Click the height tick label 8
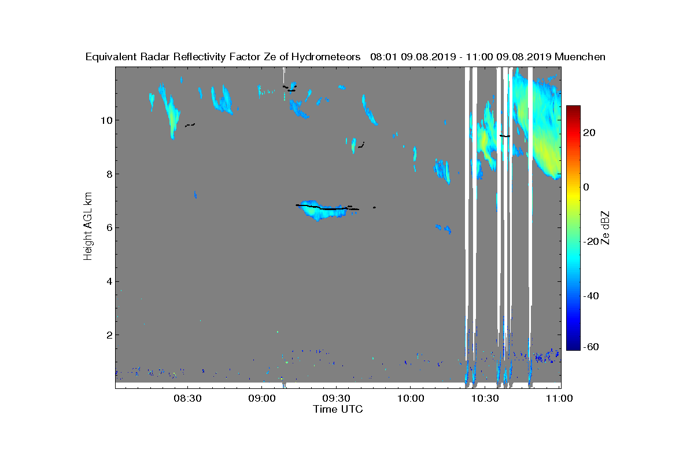The height and width of the screenshot is (463, 694). tap(108, 174)
